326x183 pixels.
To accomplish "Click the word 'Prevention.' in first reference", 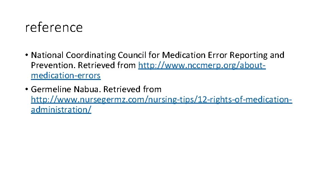I will tap(53, 65).
